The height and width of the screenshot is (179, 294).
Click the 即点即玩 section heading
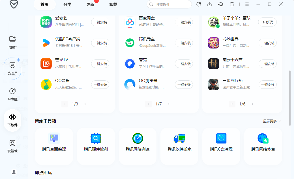pos(43,173)
